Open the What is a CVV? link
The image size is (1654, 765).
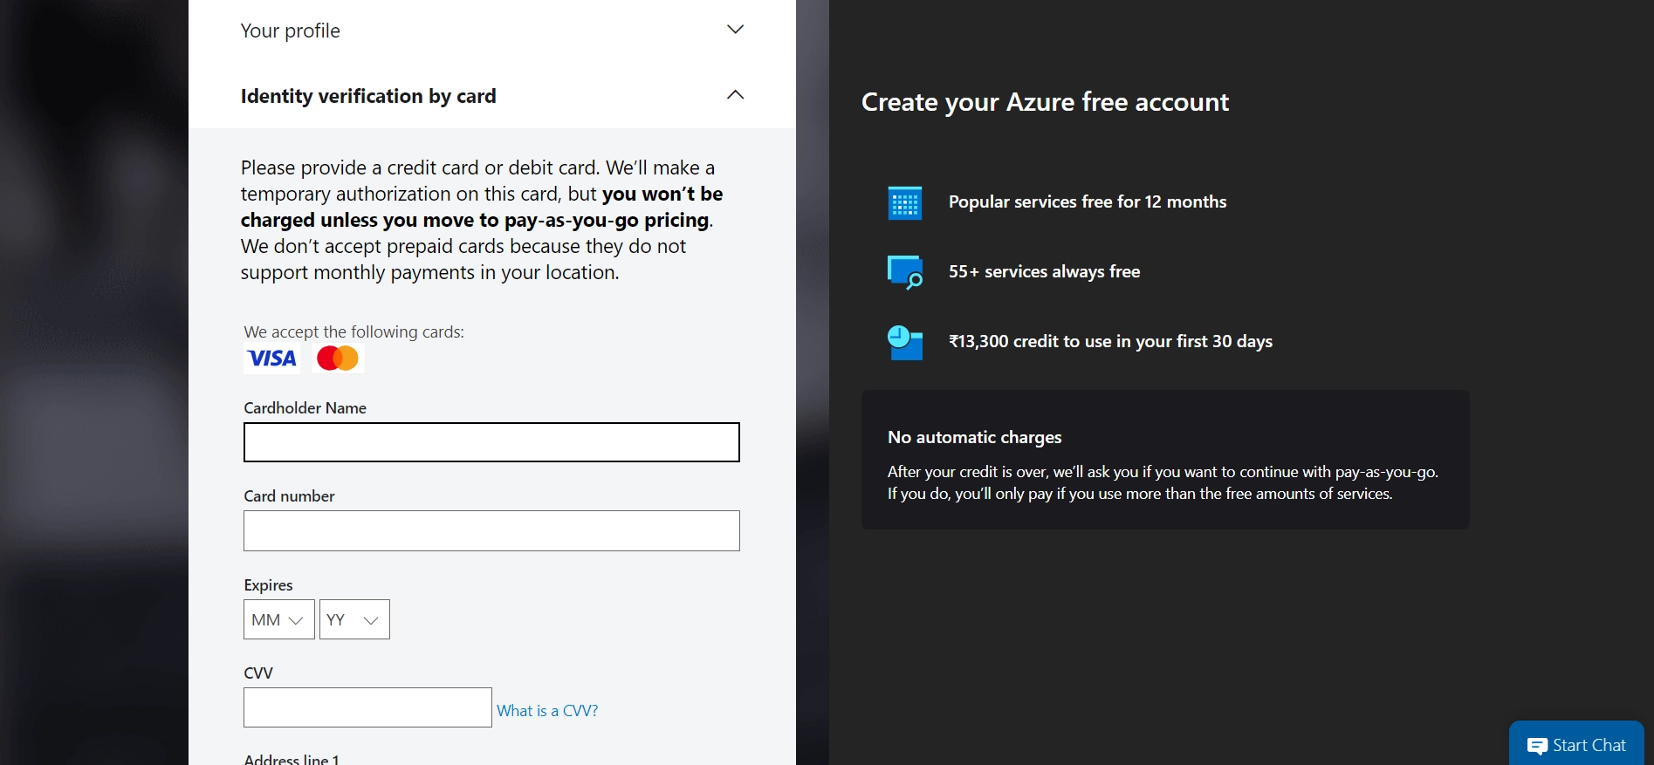(547, 711)
